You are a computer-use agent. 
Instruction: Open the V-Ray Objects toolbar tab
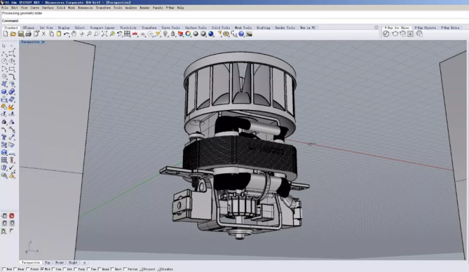(x=426, y=27)
